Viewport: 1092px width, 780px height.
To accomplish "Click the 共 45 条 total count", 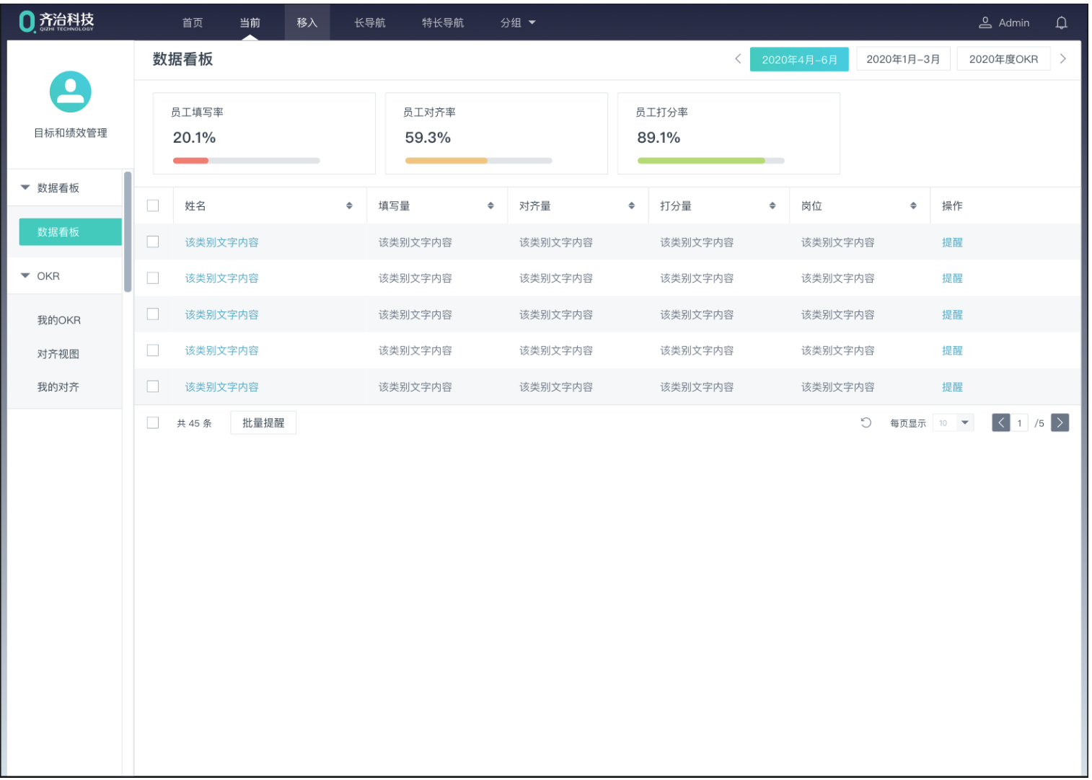I will pos(194,423).
